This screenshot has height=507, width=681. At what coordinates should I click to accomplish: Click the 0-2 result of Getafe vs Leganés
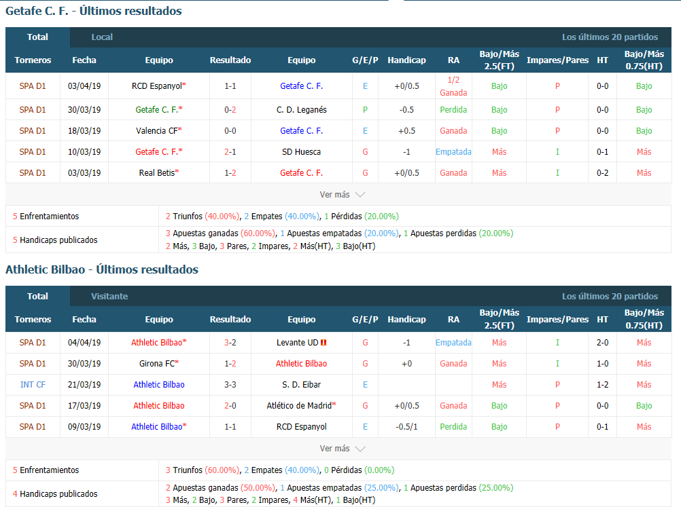click(230, 110)
